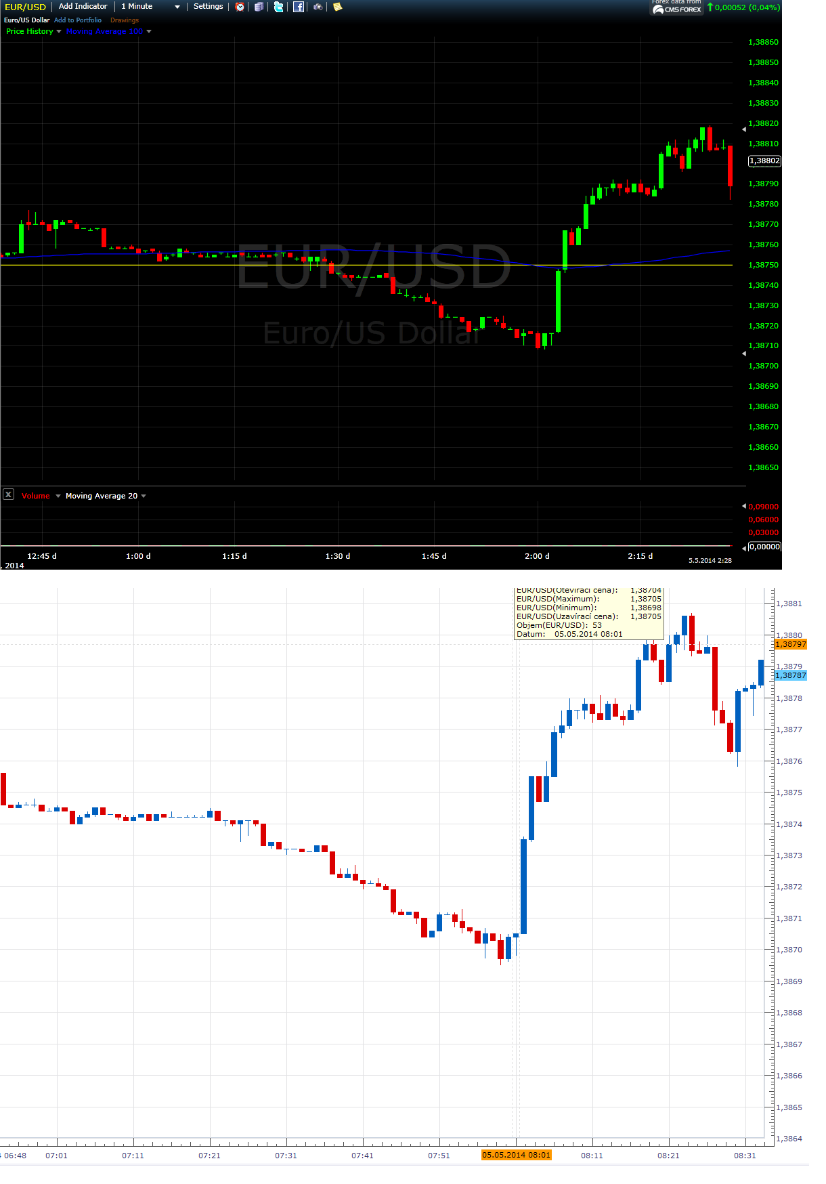
Task: Click the tooltip Datum 05.05.2014 08:01 line
Action: 569,635
